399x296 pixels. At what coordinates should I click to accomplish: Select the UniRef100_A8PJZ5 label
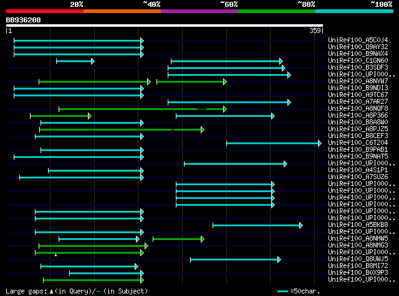(x=358, y=129)
